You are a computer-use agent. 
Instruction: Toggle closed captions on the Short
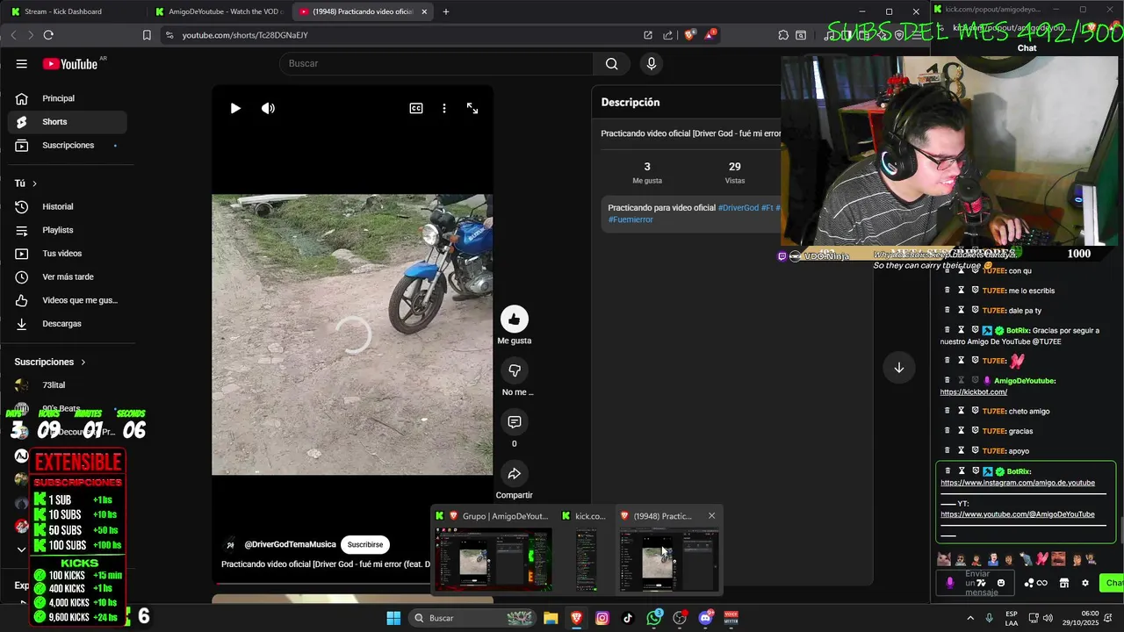click(x=416, y=108)
